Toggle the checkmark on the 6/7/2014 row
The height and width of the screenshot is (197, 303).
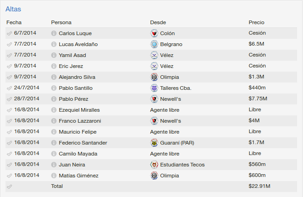click(9, 33)
